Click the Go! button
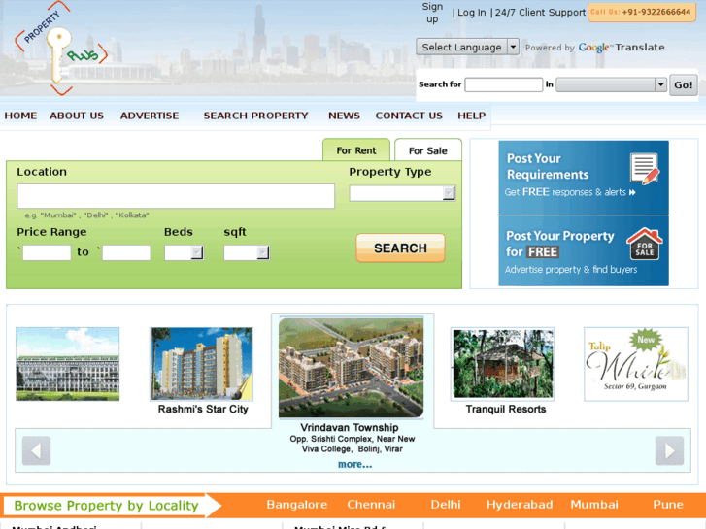 (684, 85)
